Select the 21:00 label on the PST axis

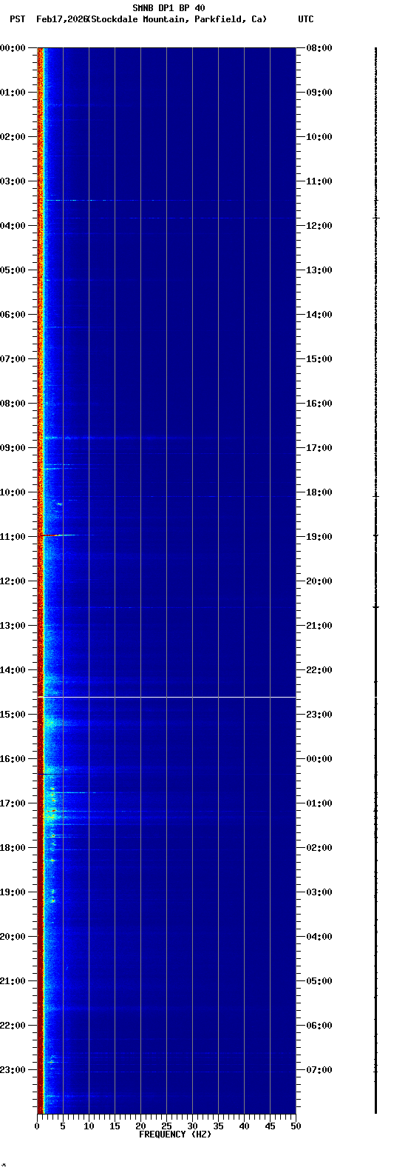point(13,981)
